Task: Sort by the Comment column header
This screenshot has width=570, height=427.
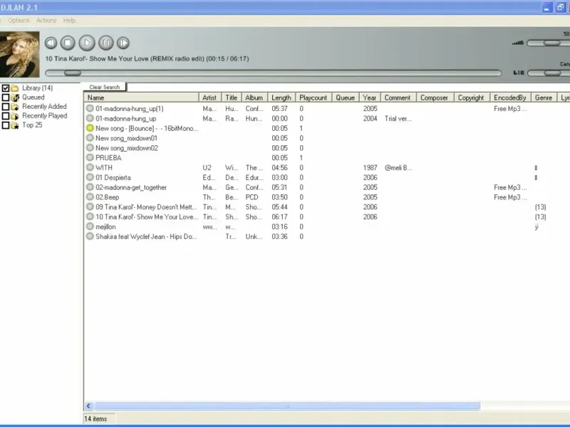Action: (398, 97)
